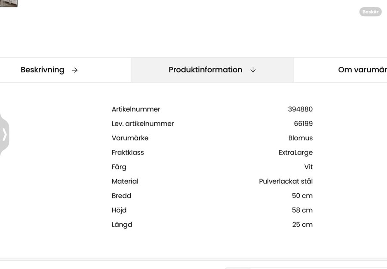Switch to the Om varumärket tab
Screen dimensions: 387x269
(362, 70)
